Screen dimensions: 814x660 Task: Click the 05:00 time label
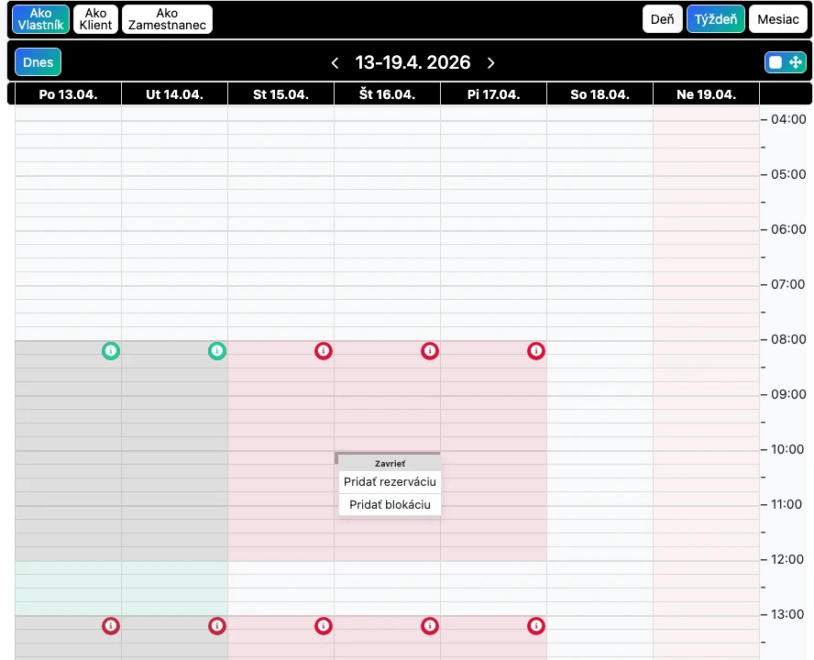click(788, 174)
